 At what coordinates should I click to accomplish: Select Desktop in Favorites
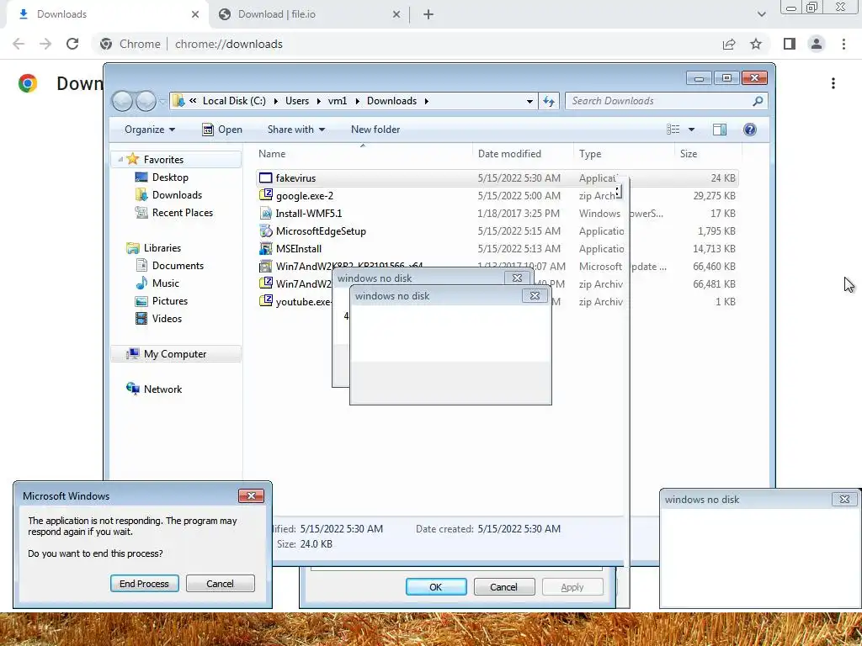point(170,177)
